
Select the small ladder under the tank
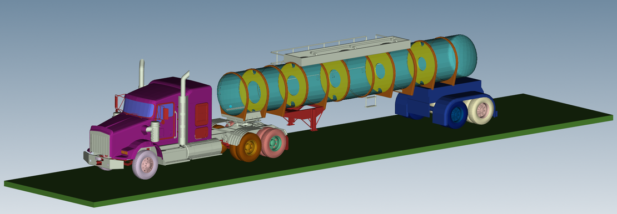pos(371,101)
